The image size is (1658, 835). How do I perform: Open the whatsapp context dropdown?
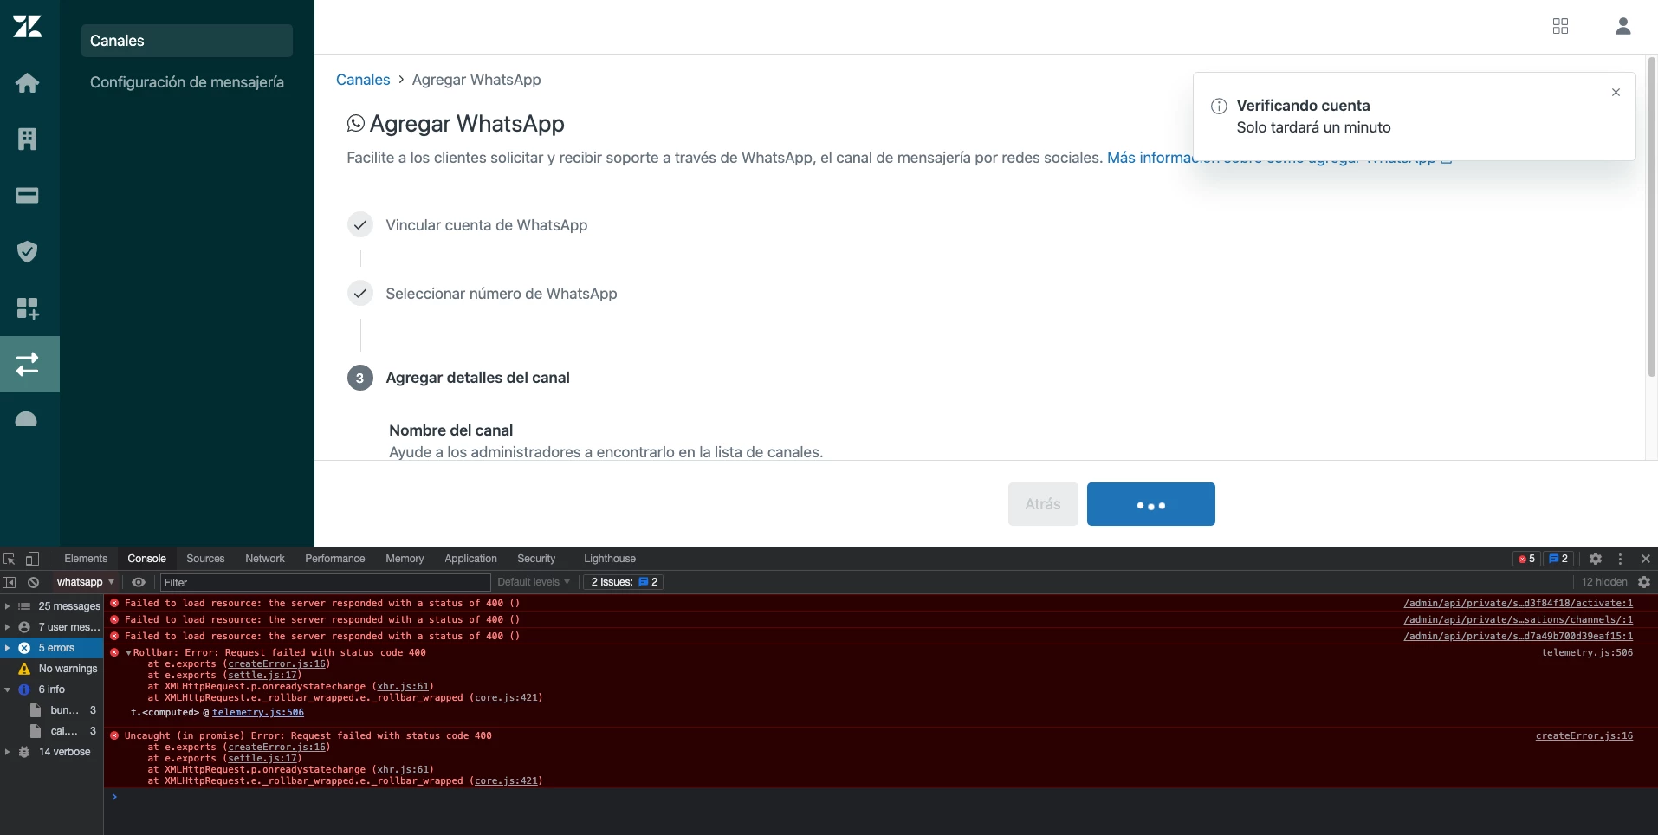click(85, 582)
